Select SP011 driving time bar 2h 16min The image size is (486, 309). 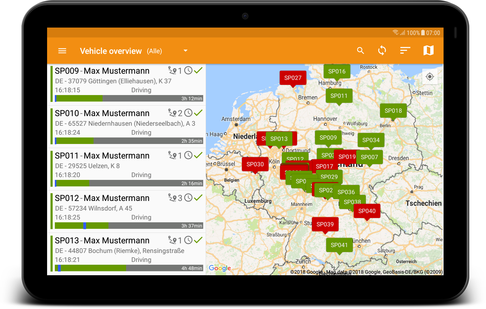(x=129, y=183)
